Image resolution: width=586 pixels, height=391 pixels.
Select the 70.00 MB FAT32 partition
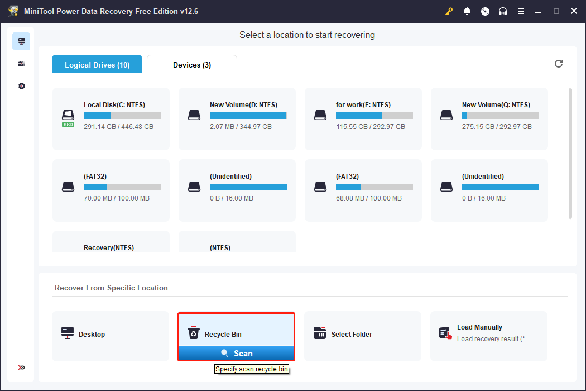pyautogui.click(x=111, y=190)
